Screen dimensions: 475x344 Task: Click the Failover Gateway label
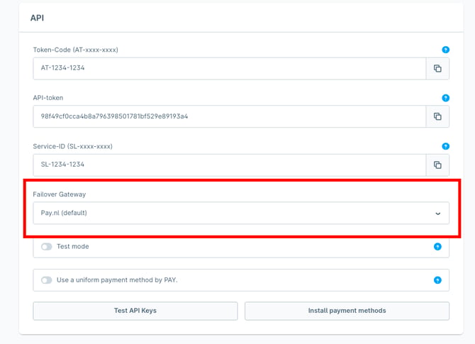60,194
